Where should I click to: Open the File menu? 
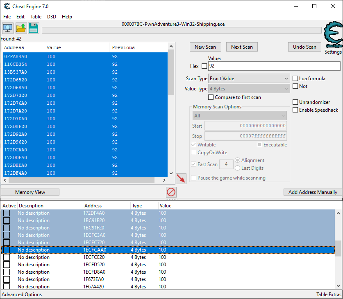(7, 17)
